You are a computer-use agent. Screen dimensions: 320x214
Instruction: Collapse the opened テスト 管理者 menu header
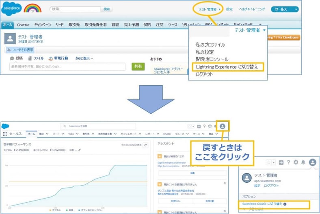(x=250, y=30)
